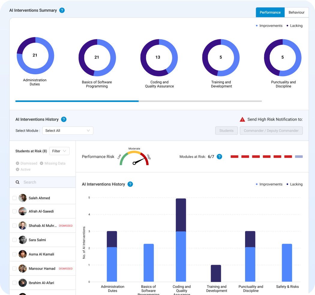This screenshot has height=295, width=315.
Task: Click the Basics of Software Programming donut
Action: (x=97, y=58)
